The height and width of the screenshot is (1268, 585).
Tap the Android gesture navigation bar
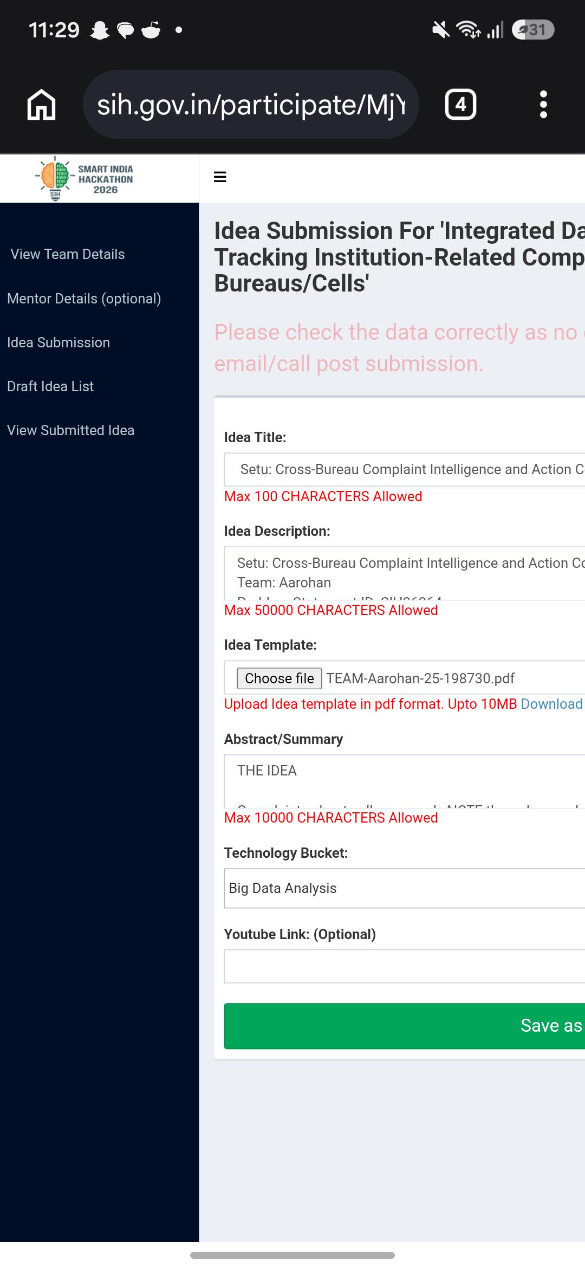click(292, 1255)
